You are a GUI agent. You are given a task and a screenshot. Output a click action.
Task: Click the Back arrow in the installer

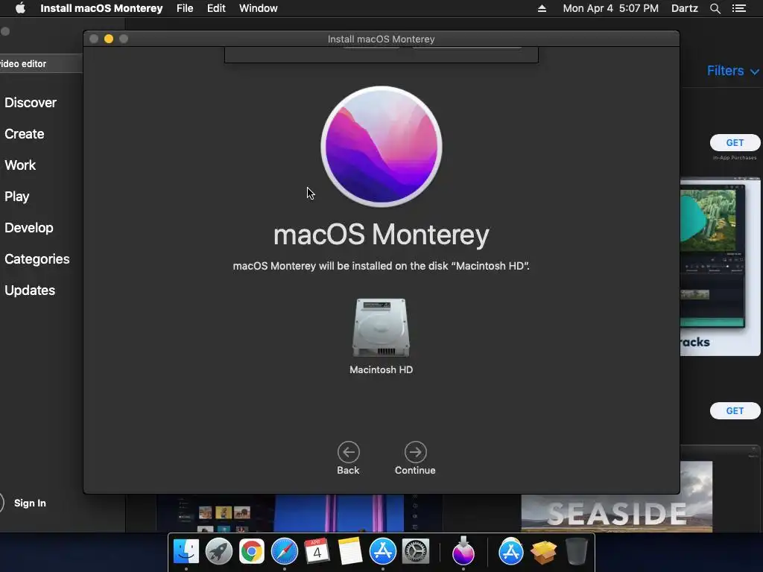349,452
